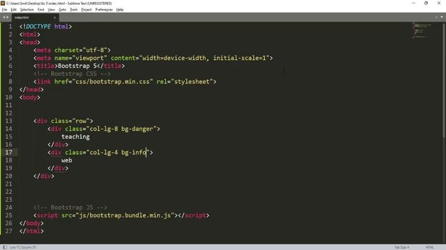Click "col-lg-4 bg-info" class value
Image resolution: width=446 pixels, height=250 pixels.
(x=118, y=153)
